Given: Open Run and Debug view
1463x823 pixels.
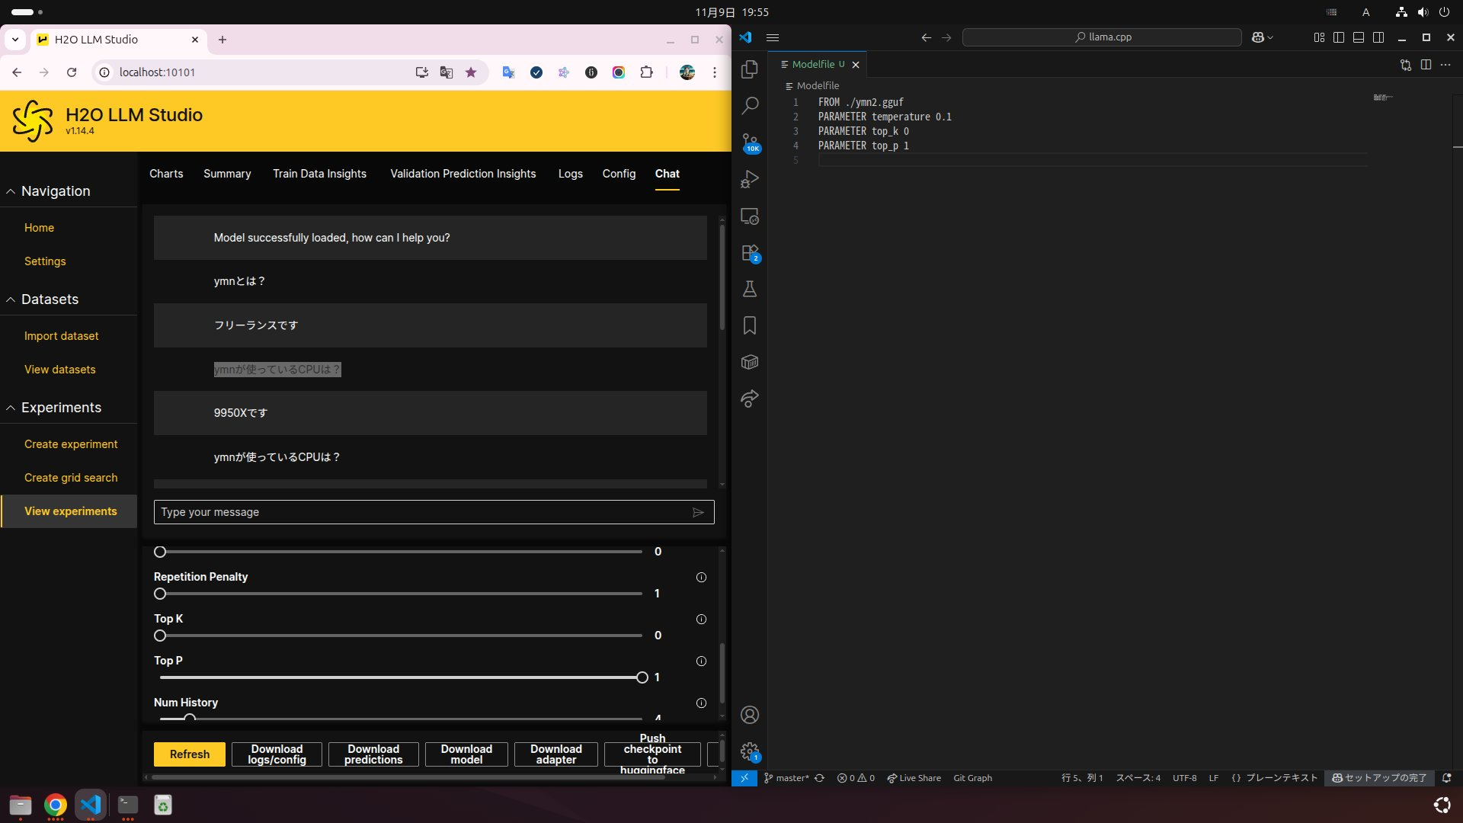Looking at the screenshot, I should 750,179.
